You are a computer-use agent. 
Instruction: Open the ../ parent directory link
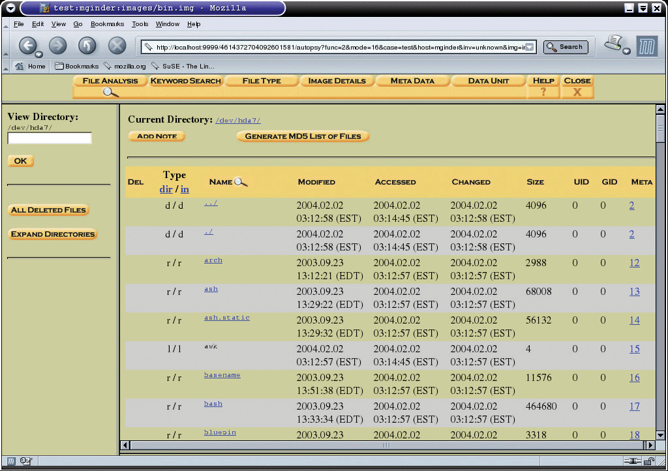pos(211,203)
